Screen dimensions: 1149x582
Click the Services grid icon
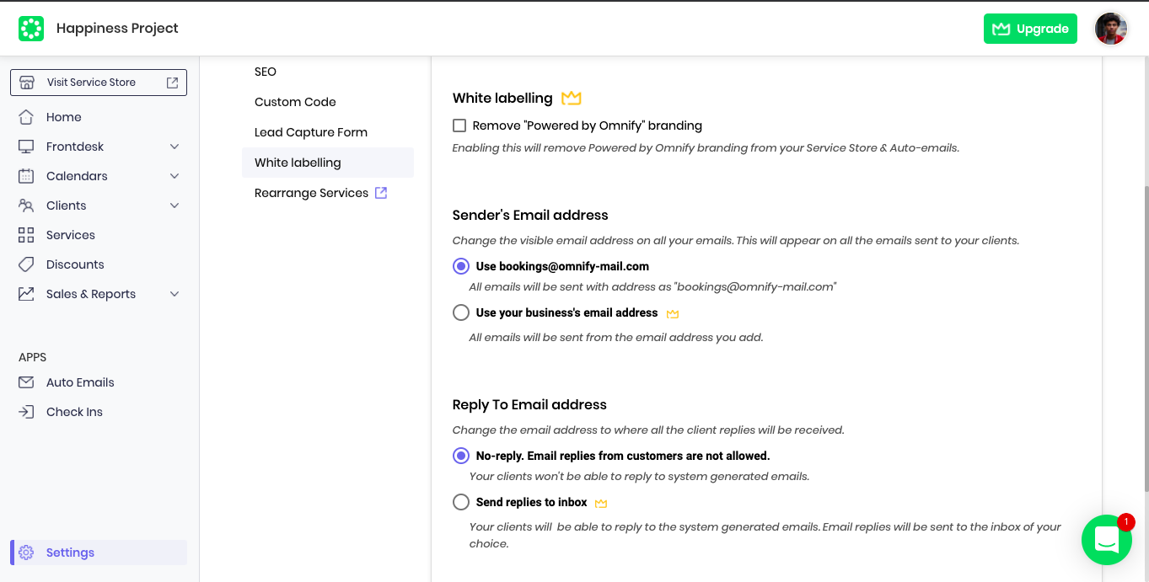click(x=26, y=235)
